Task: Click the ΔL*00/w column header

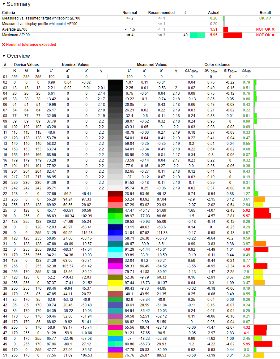Action: click(192, 71)
